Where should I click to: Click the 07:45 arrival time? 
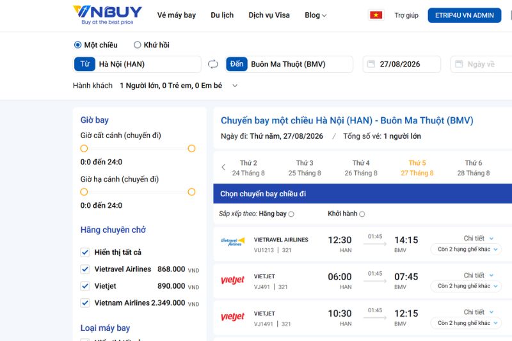click(x=406, y=277)
